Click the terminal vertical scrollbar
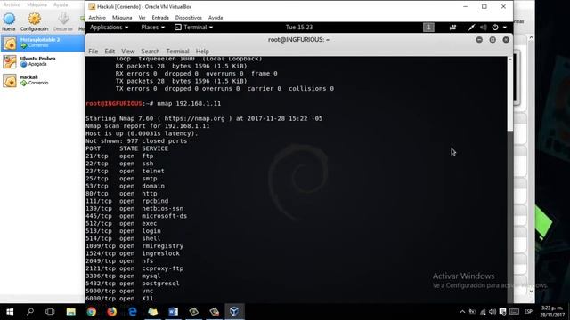 click(510, 94)
